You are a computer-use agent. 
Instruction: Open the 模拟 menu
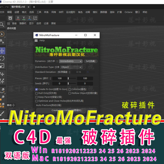pos(95,12)
